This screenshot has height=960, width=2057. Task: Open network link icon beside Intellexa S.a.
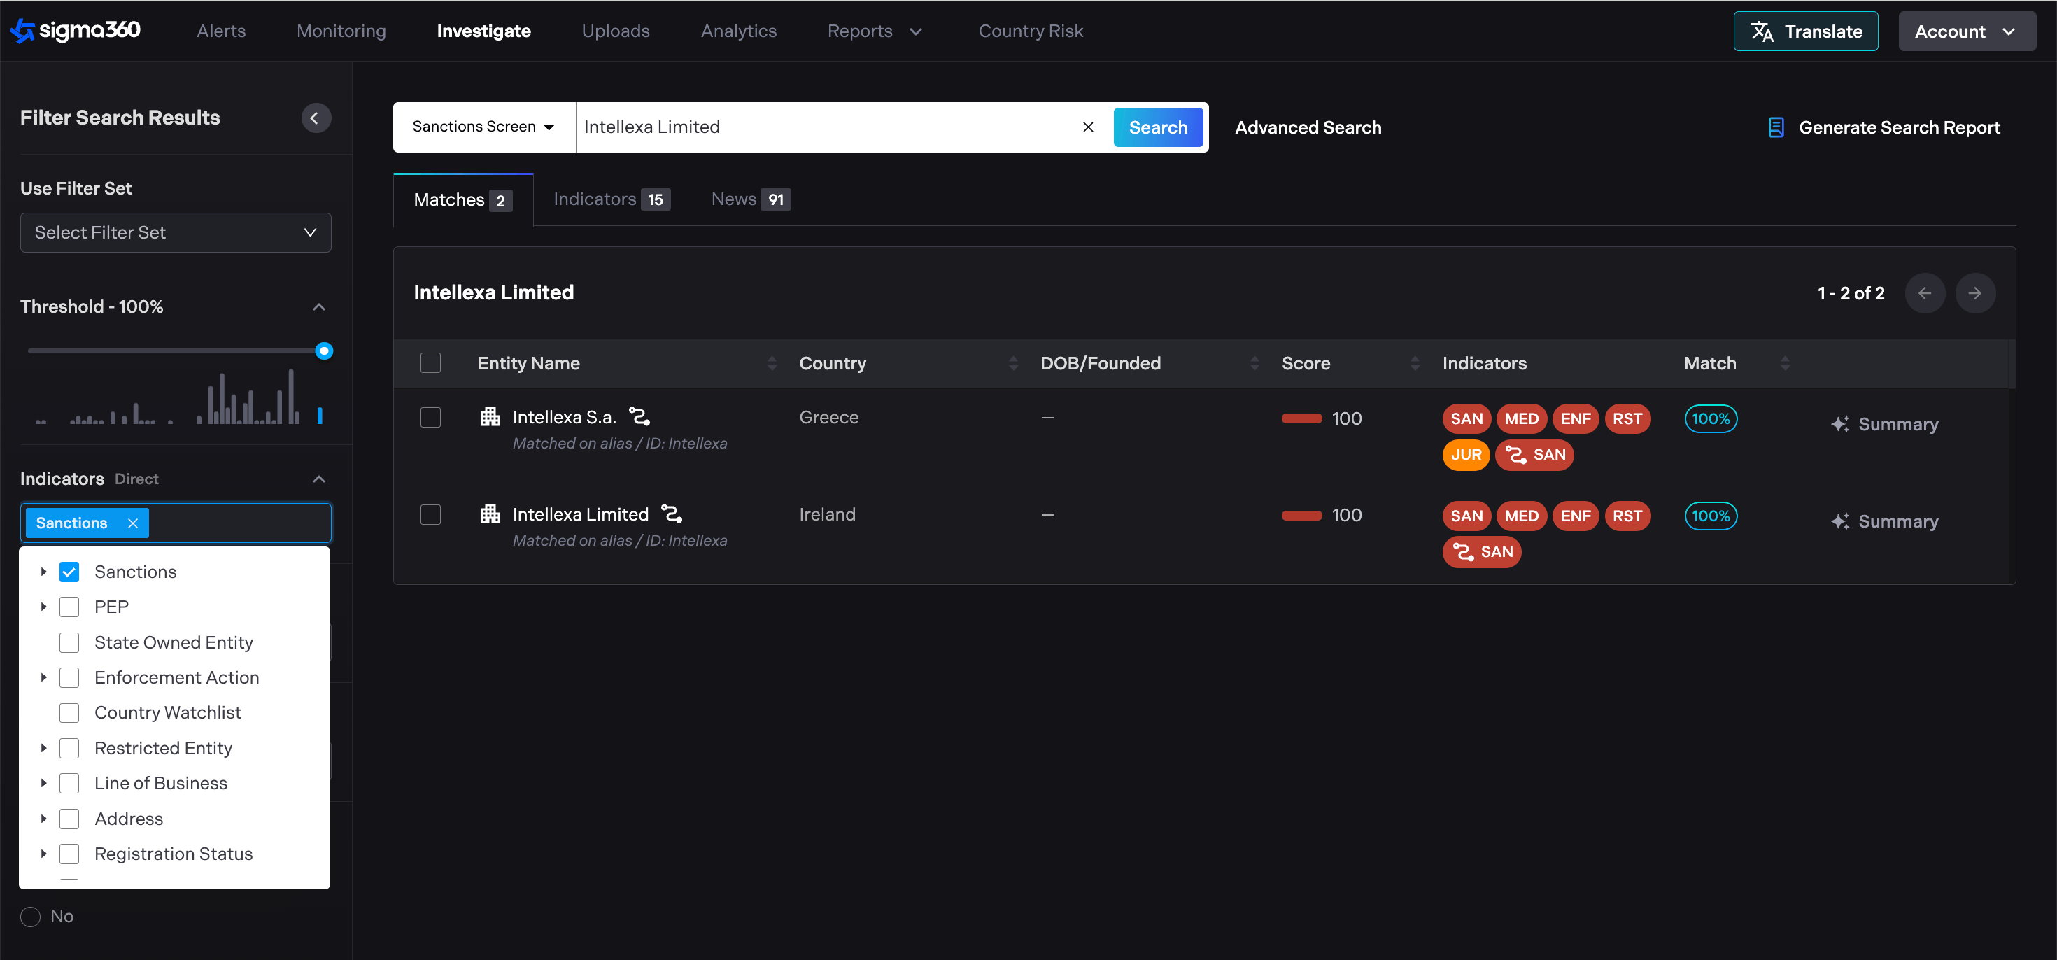[x=639, y=417]
